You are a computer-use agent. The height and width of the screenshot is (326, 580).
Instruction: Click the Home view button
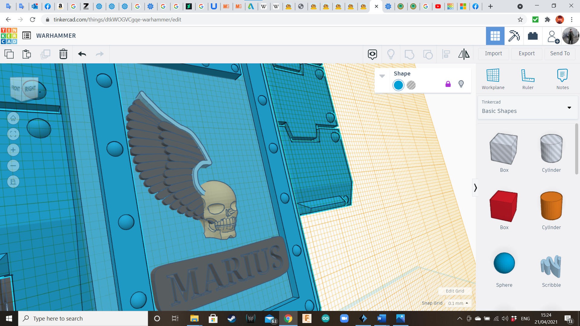[x=13, y=118]
